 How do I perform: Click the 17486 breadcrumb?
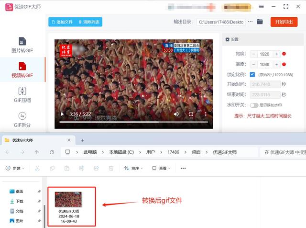pos(173,152)
